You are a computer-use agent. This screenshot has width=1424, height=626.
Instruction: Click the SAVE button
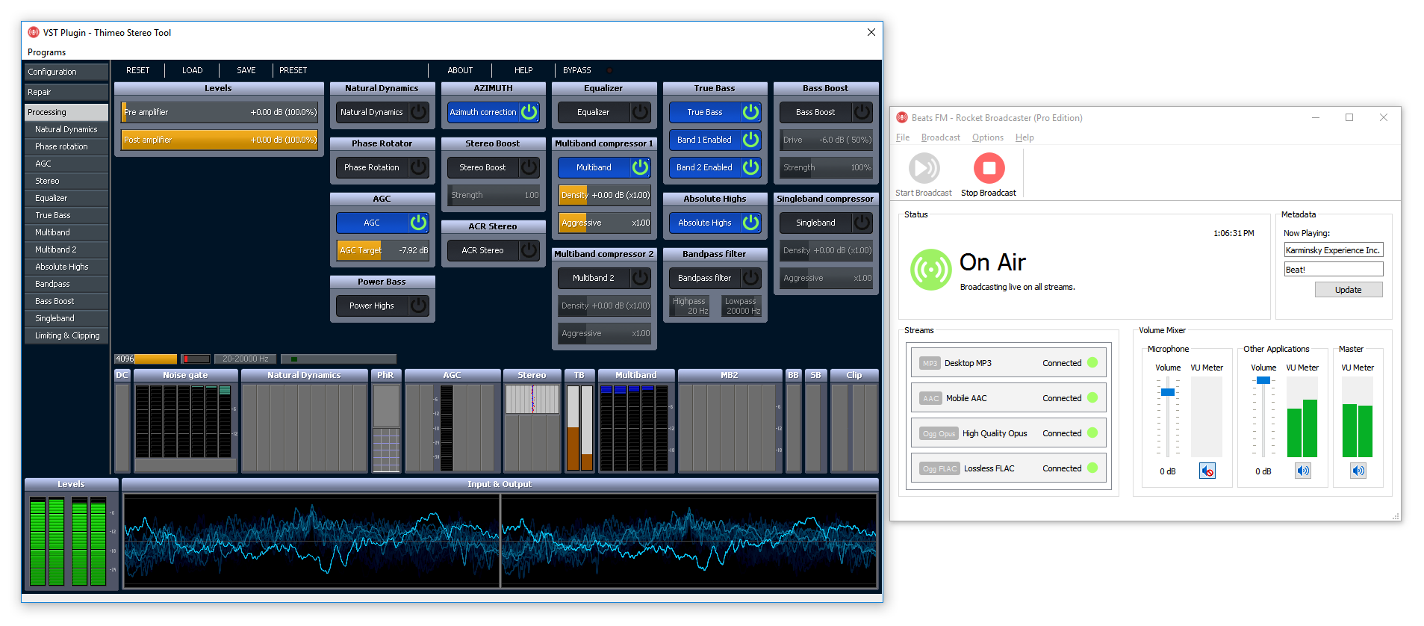click(x=246, y=70)
